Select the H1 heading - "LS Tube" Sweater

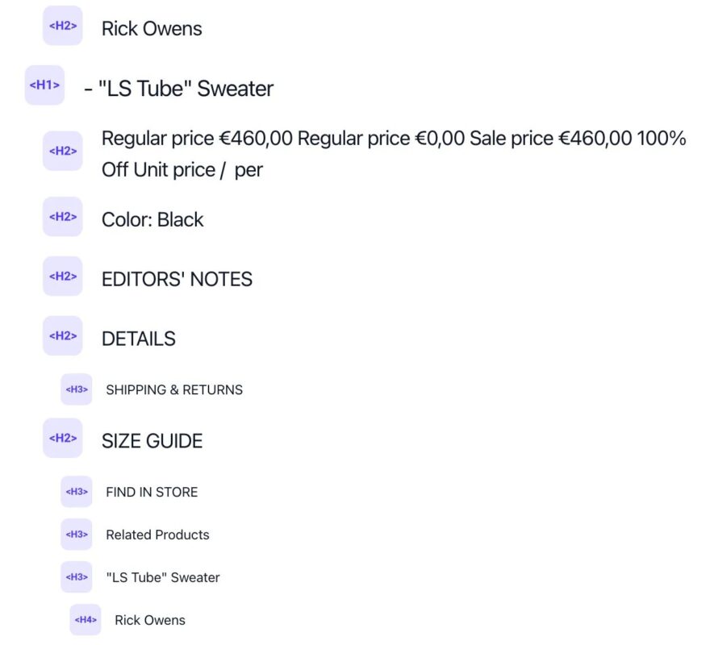point(178,89)
